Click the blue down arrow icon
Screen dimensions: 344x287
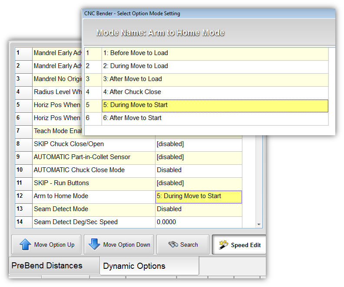click(x=94, y=245)
